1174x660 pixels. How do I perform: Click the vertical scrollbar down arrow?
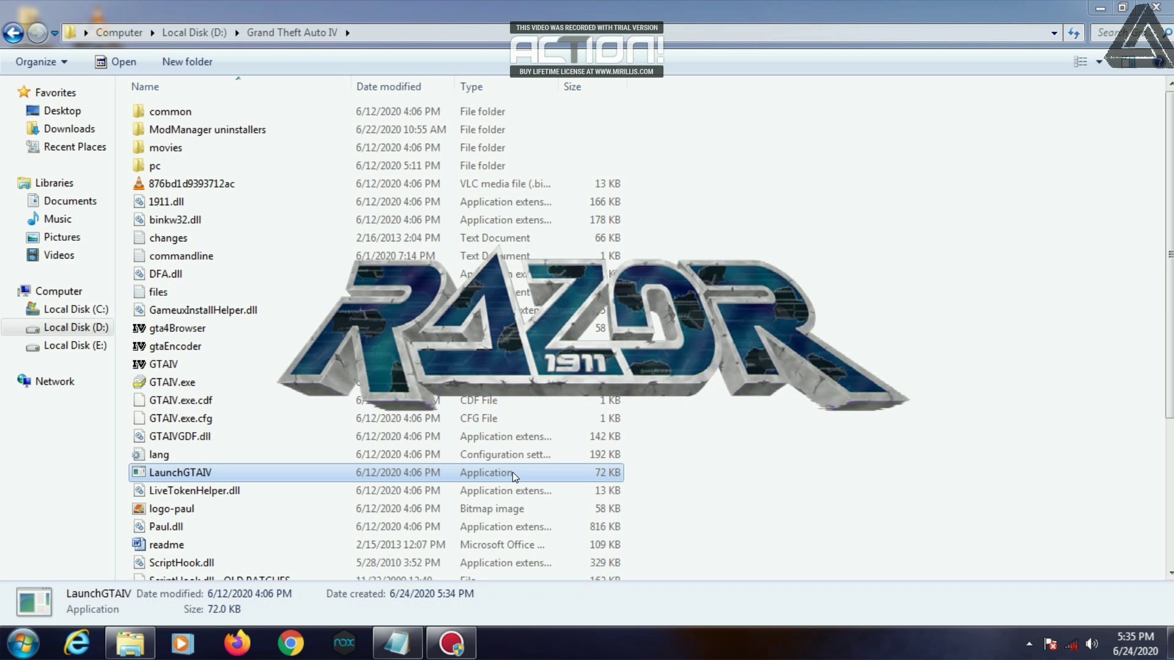[x=1170, y=573]
